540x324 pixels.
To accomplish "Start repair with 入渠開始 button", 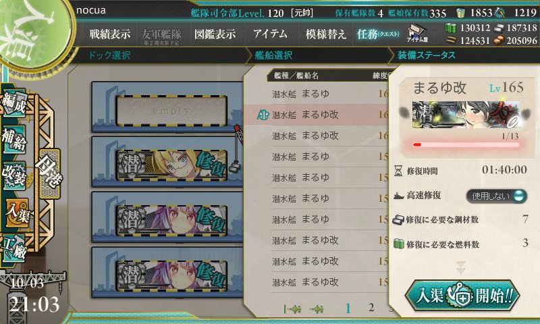I will (462, 296).
